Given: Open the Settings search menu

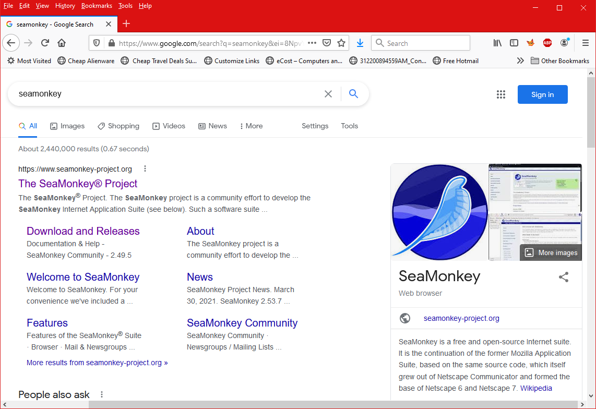Looking at the screenshot, I should coord(315,126).
